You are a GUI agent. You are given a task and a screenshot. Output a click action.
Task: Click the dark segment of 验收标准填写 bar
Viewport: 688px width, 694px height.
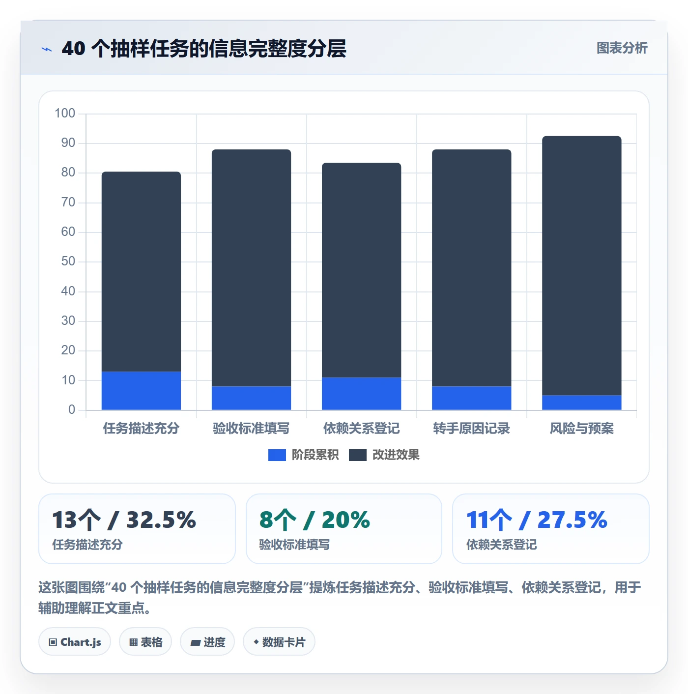[251, 268]
